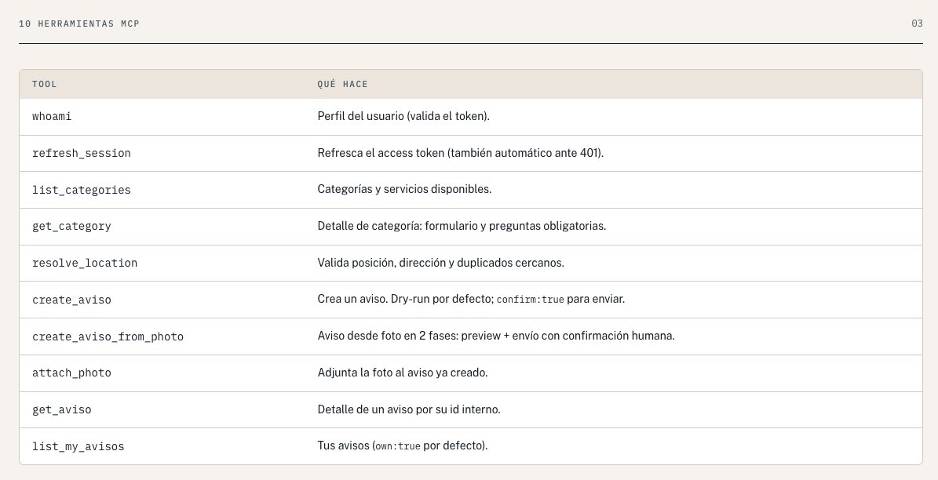Click the 'Detalle de categoría' description
Viewport: 938px width, 480px height.
click(x=462, y=227)
